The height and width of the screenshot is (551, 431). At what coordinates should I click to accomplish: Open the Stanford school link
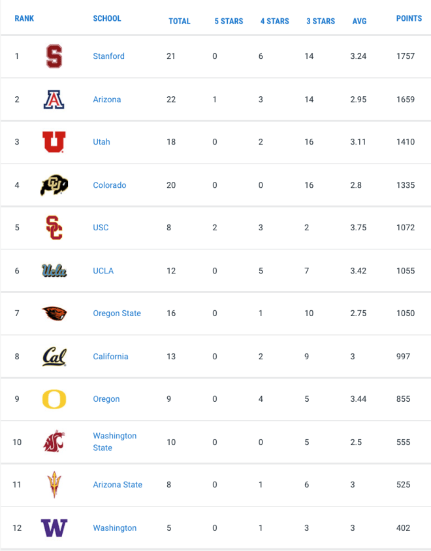[x=108, y=56]
